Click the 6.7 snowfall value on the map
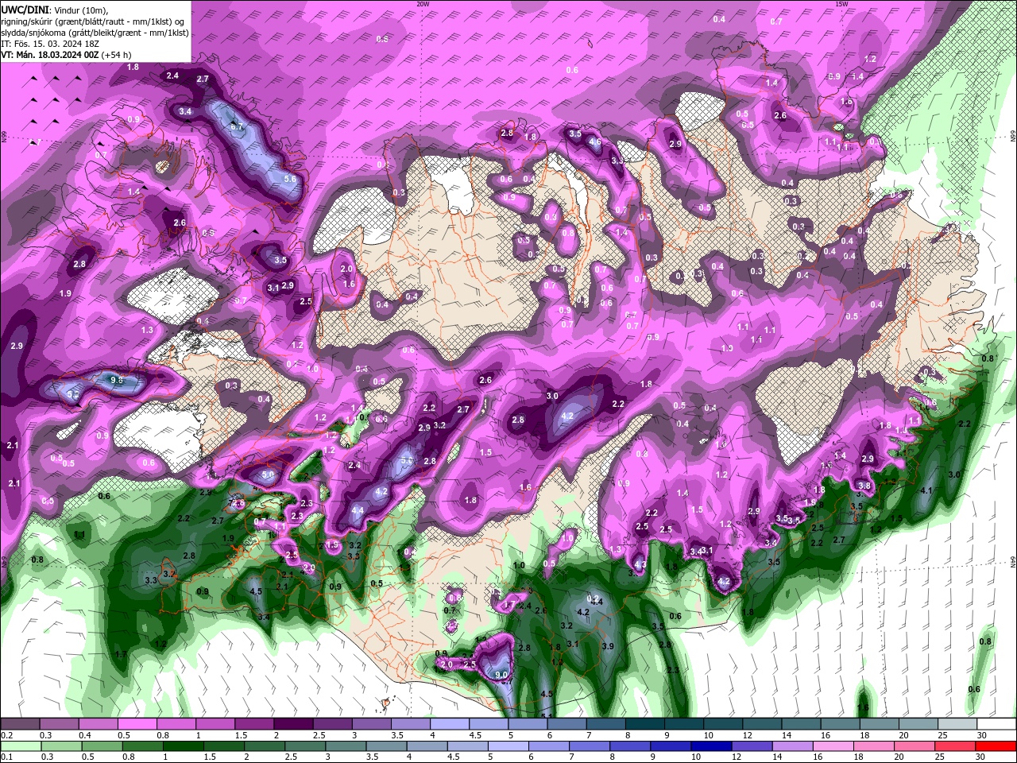Image resolution: width=1017 pixels, height=763 pixels. (x=237, y=126)
